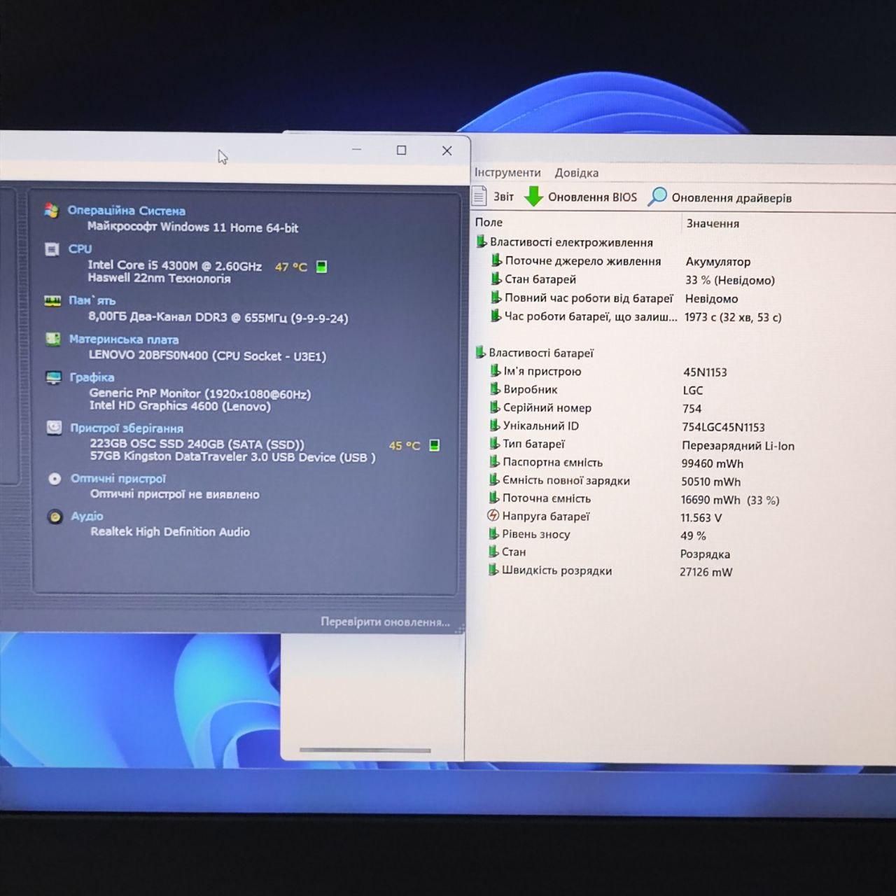Click the icon beside Поточне джерело живлення
The width and height of the screenshot is (896, 896).
[x=496, y=261]
